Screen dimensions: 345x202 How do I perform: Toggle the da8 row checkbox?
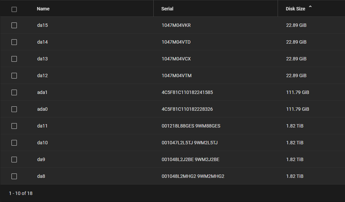[14, 176]
